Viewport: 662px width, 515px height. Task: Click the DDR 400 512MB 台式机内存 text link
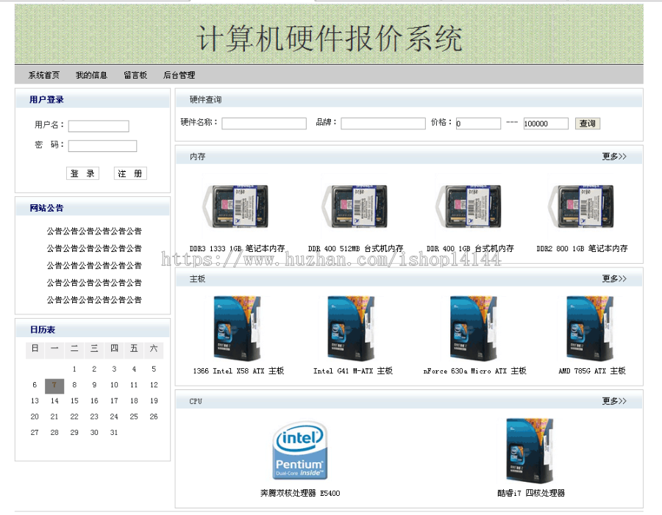[356, 248]
